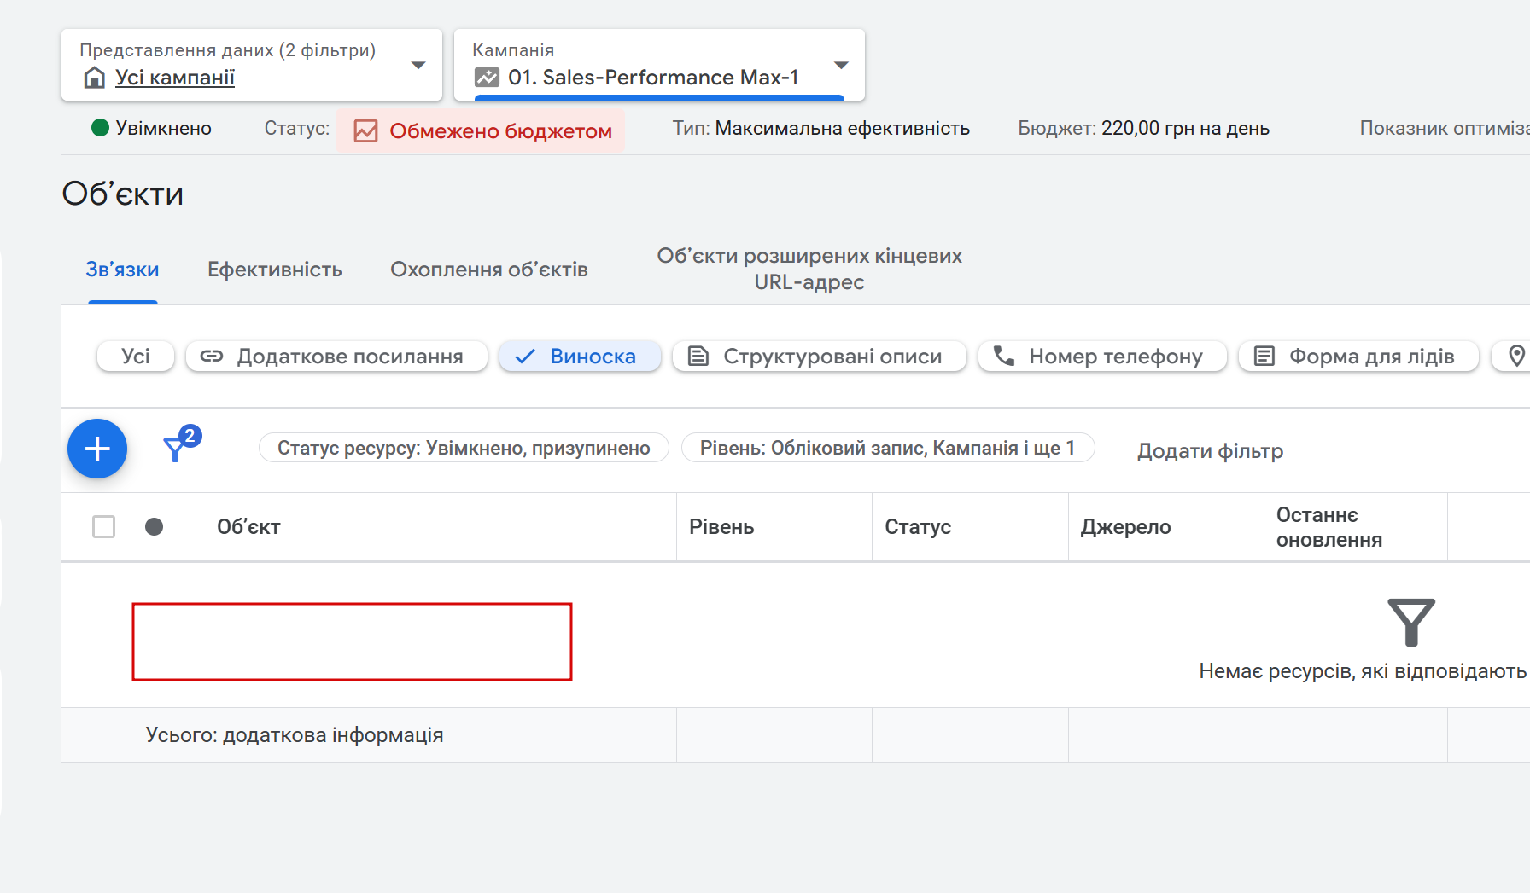Open the Охоплення об'єктів tab
The width and height of the screenshot is (1530, 893).
[x=489, y=270]
